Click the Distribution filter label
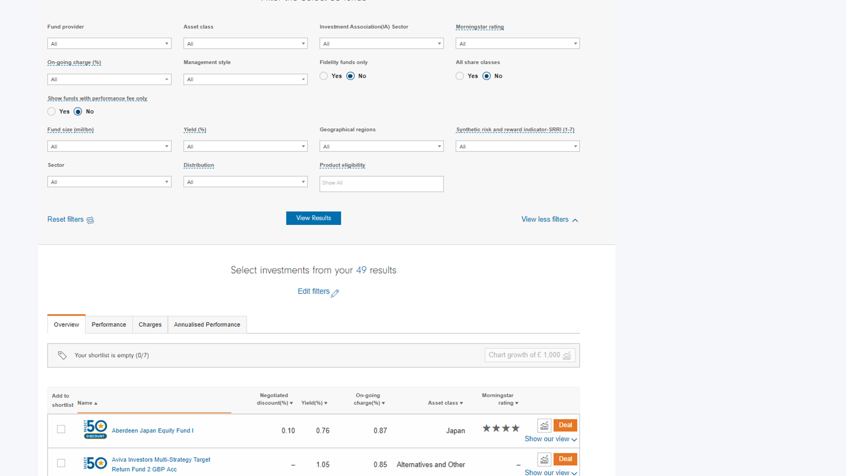The image size is (846, 476). coord(199,165)
